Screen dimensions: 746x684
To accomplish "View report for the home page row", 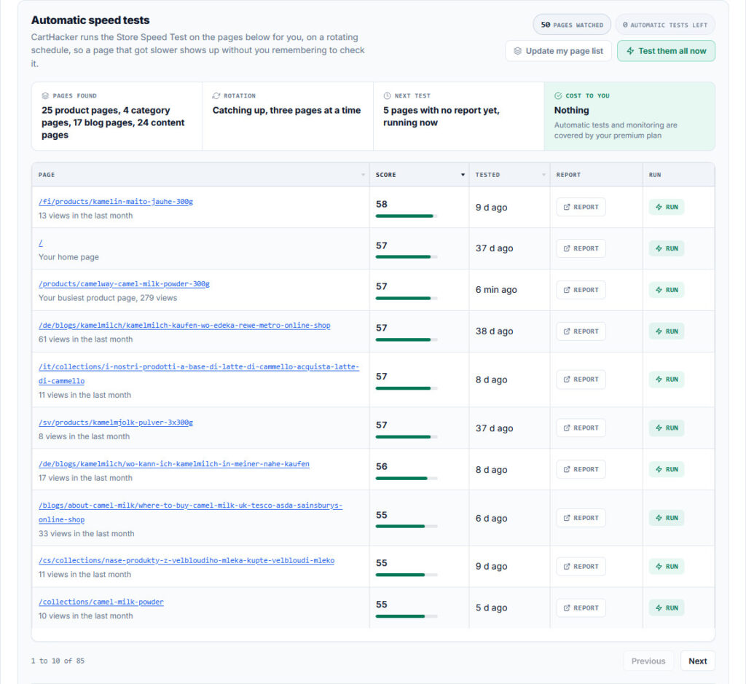I will coord(581,248).
